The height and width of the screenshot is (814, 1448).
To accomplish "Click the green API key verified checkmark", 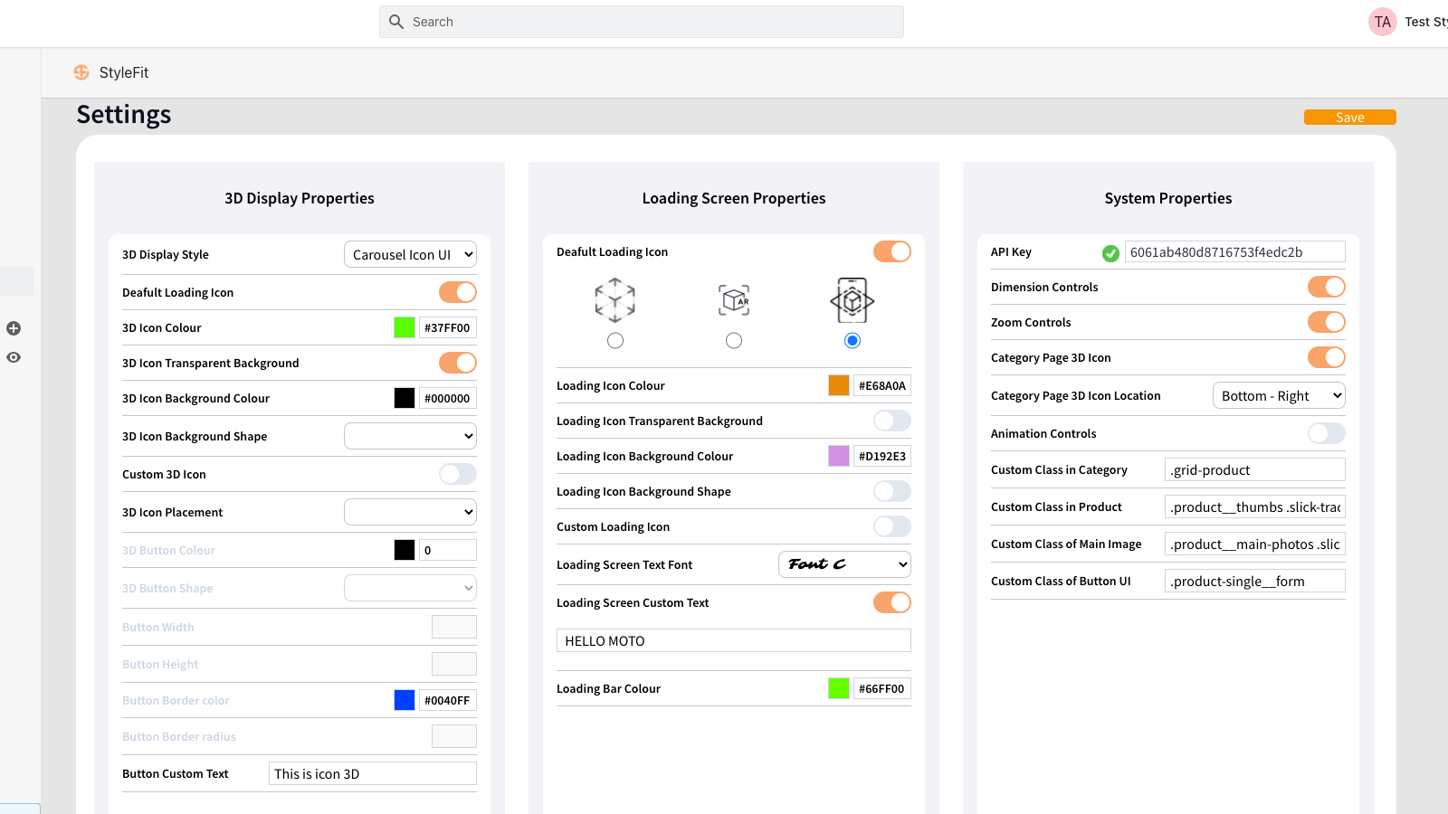I will pos(1110,253).
